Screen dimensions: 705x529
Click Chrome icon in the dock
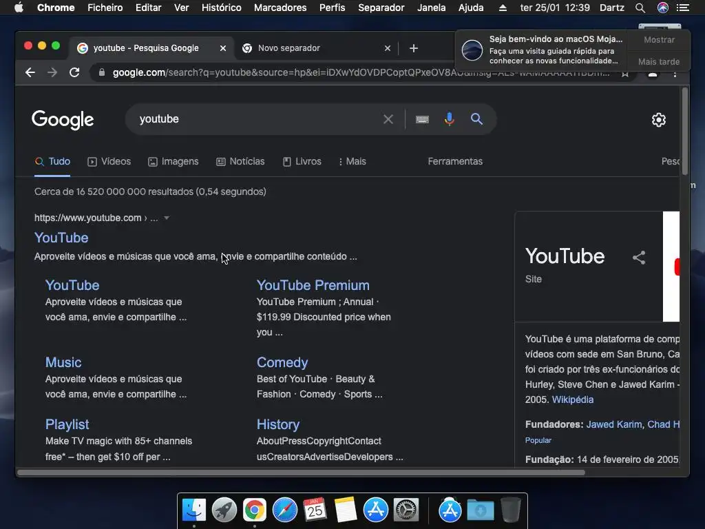click(x=255, y=510)
